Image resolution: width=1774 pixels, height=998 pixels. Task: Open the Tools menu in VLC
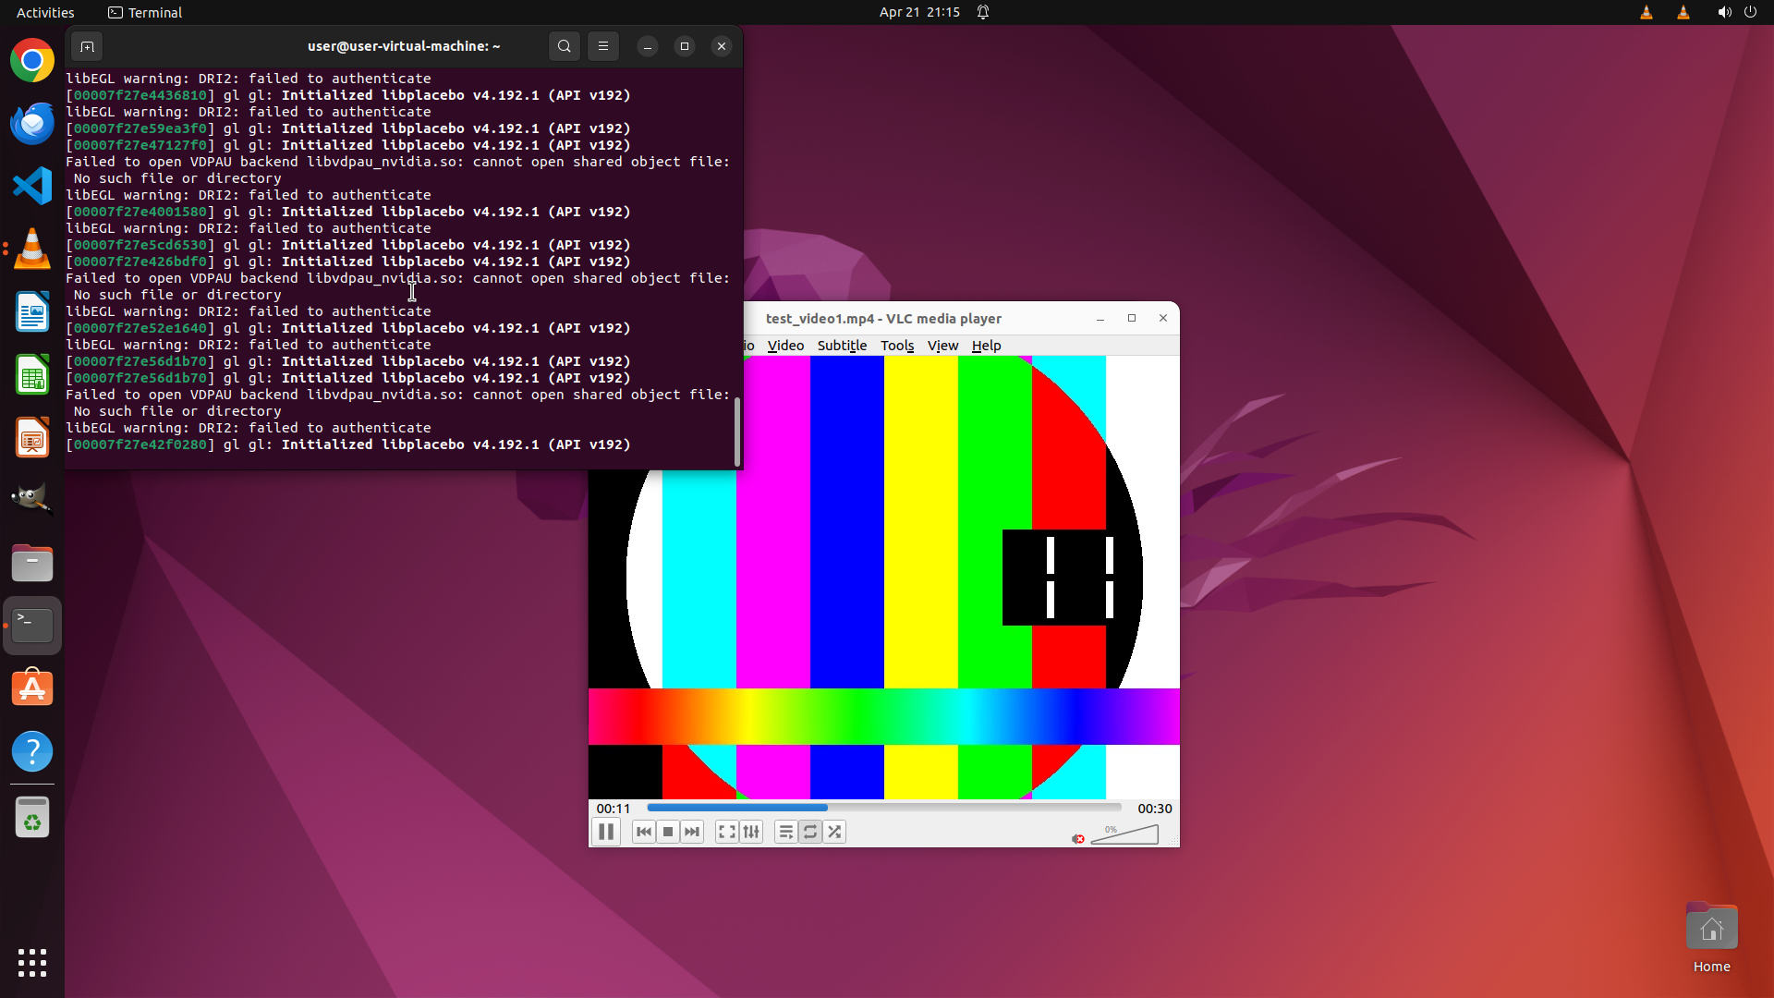896,346
